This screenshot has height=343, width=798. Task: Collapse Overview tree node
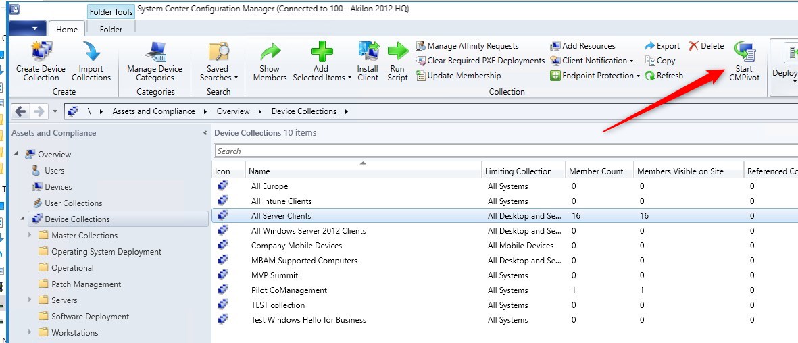pos(16,154)
